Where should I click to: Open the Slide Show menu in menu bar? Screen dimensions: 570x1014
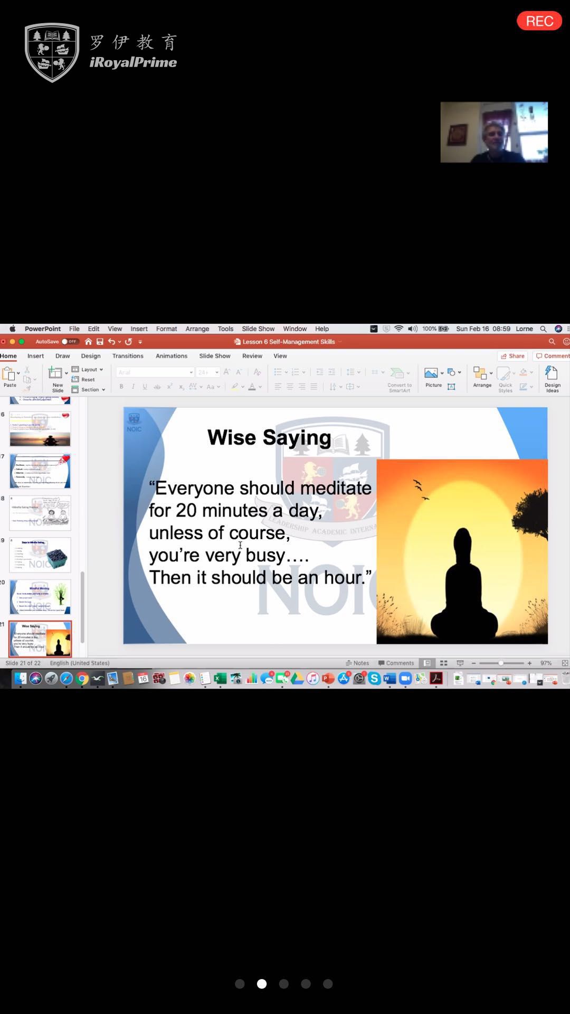(x=258, y=328)
